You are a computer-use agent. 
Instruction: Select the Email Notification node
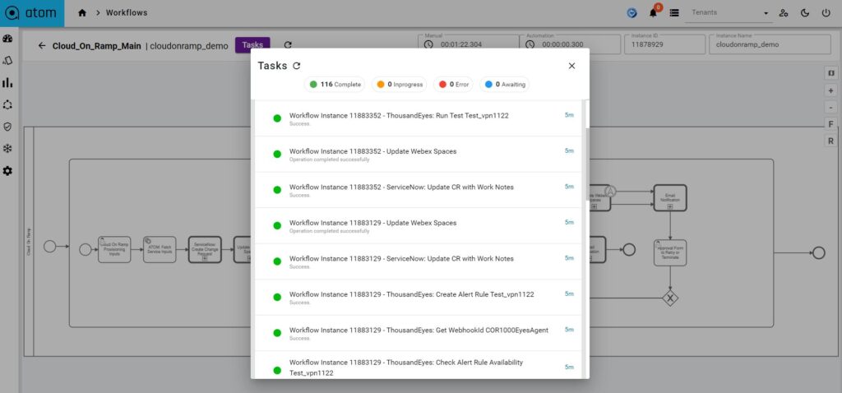pos(669,198)
